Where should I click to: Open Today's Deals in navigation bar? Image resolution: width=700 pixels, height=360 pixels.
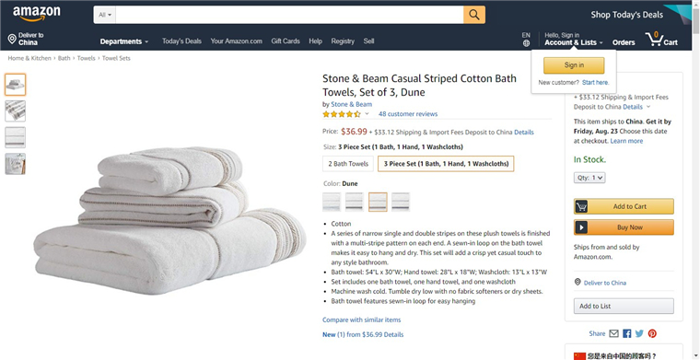click(181, 41)
